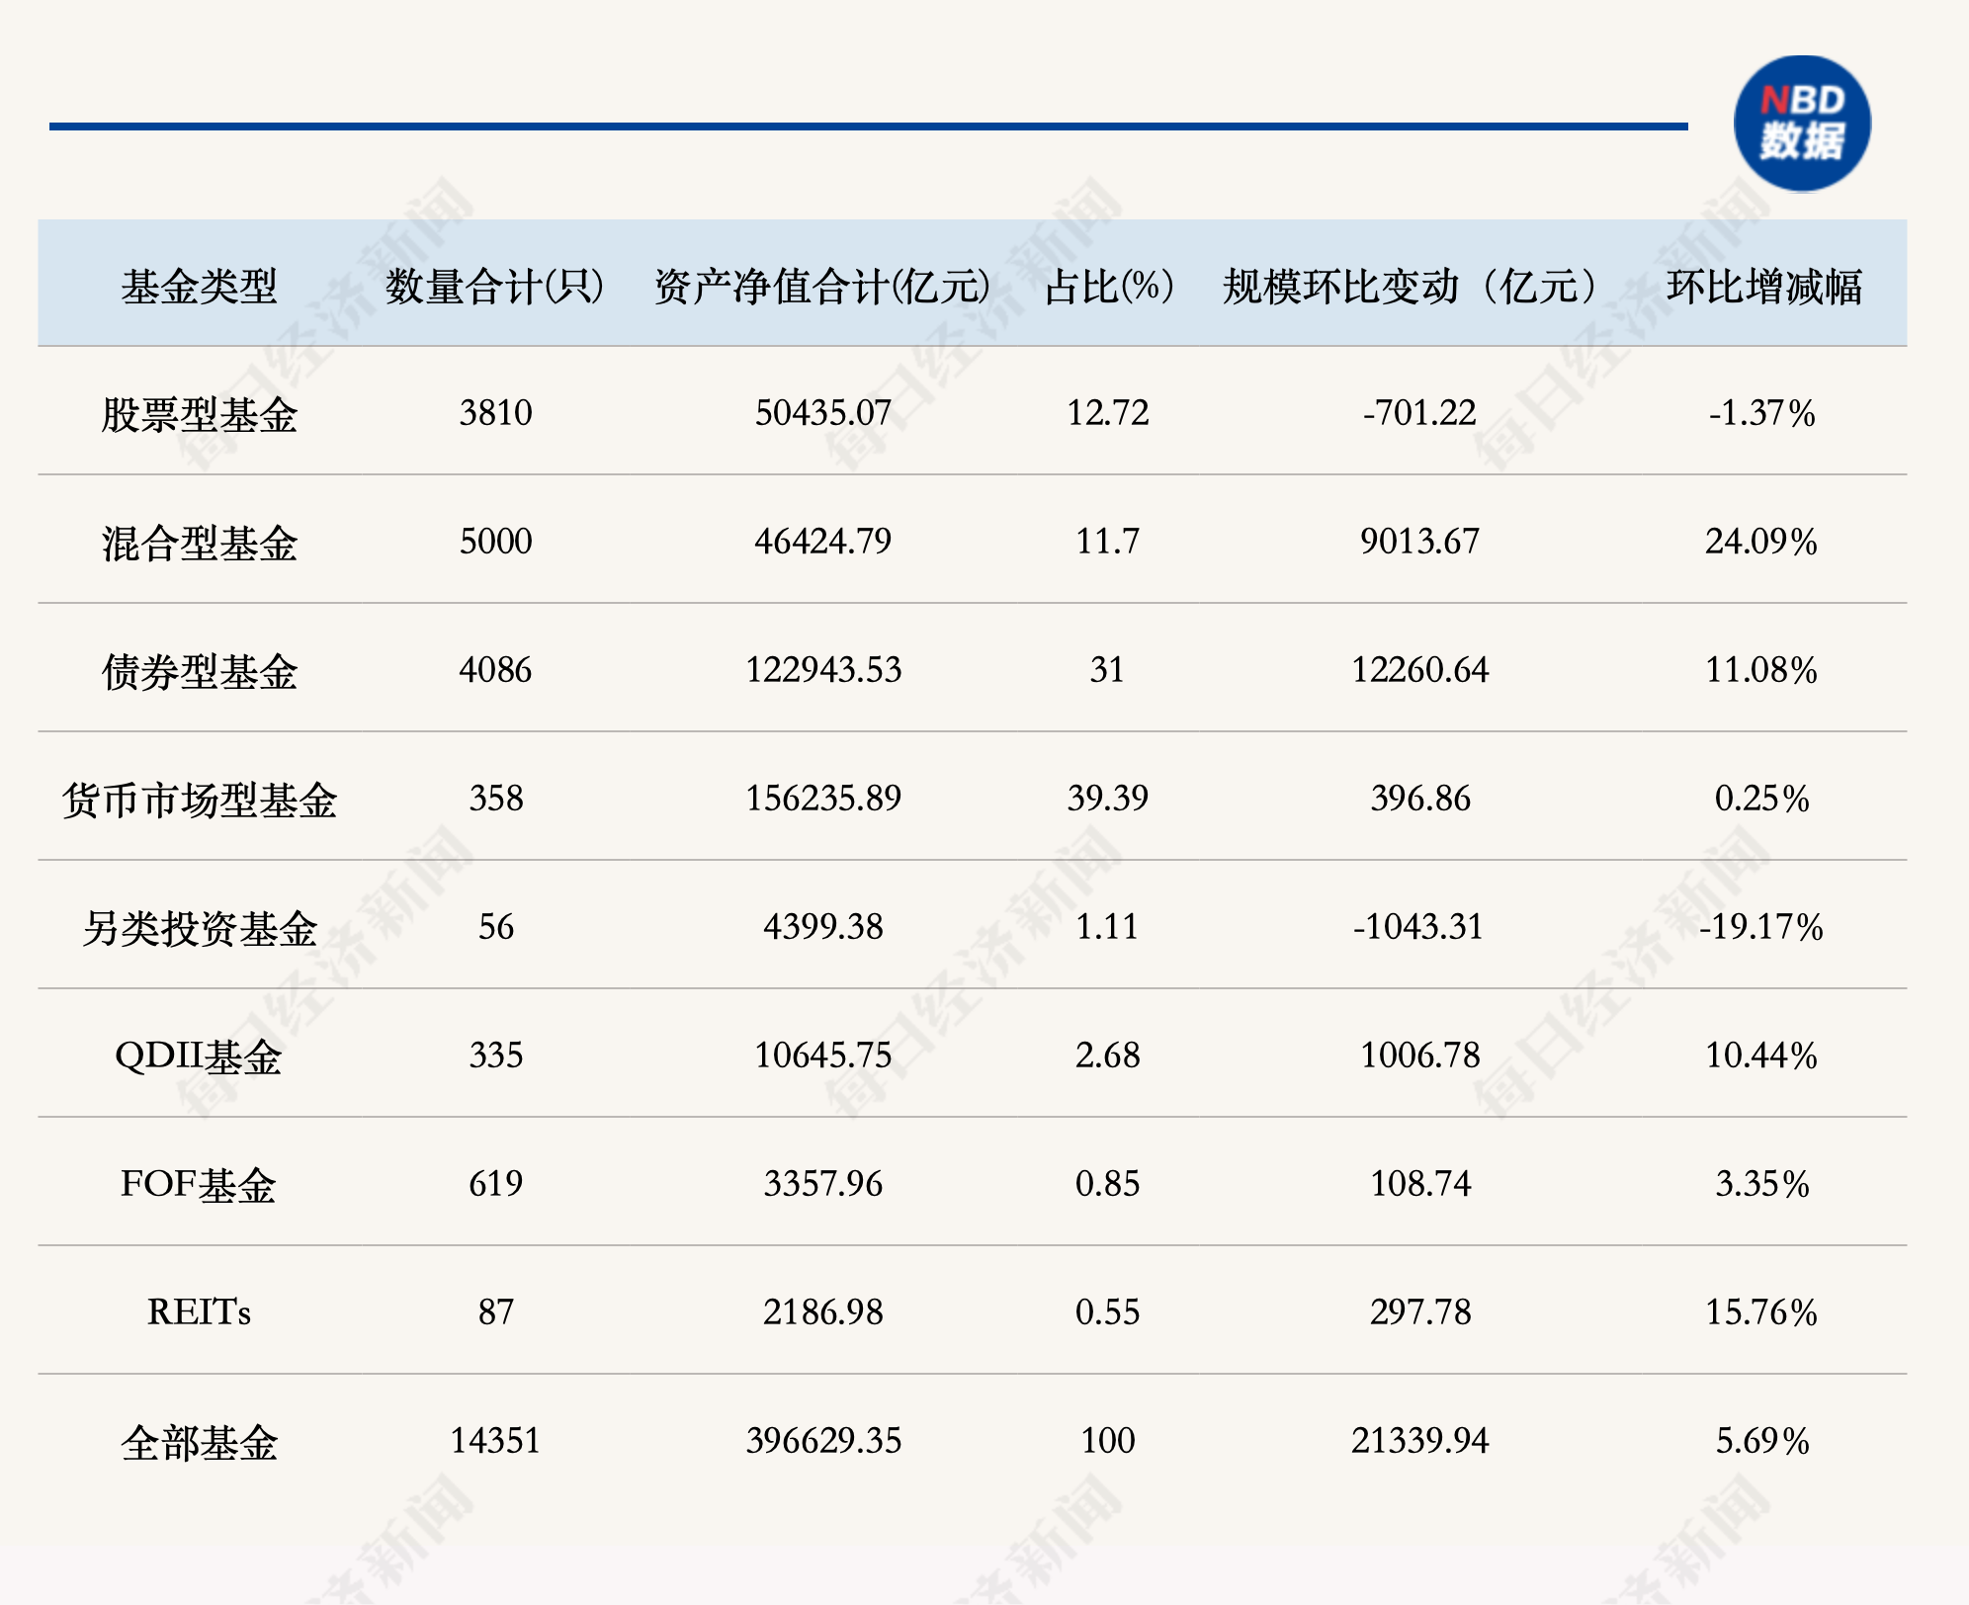1969x1605 pixels.
Task: Select the count value 4086
Action: pos(495,669)
